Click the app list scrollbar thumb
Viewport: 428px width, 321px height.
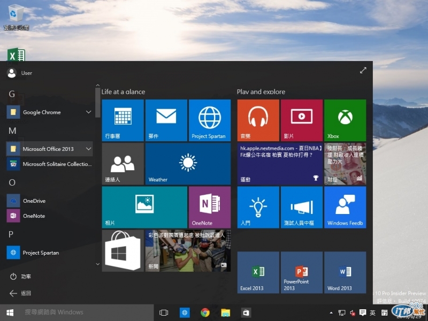(x=98, y=103)
